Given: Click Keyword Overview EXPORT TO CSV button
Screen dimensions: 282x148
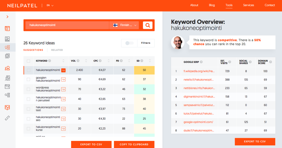Looking at the screenshot, I should [x=255, y=141].
